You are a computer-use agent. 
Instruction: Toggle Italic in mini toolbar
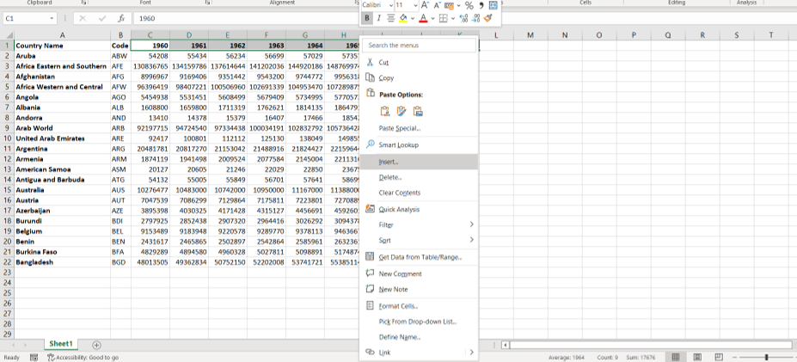point(378,18)
